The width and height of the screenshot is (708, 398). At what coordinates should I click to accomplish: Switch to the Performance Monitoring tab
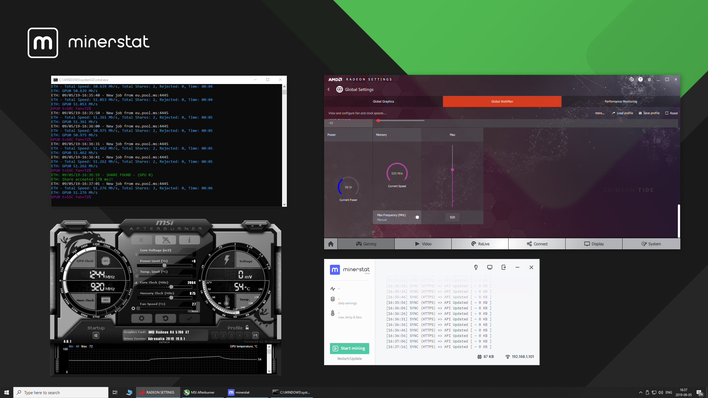pyautogui.click(x=621, y=101)
